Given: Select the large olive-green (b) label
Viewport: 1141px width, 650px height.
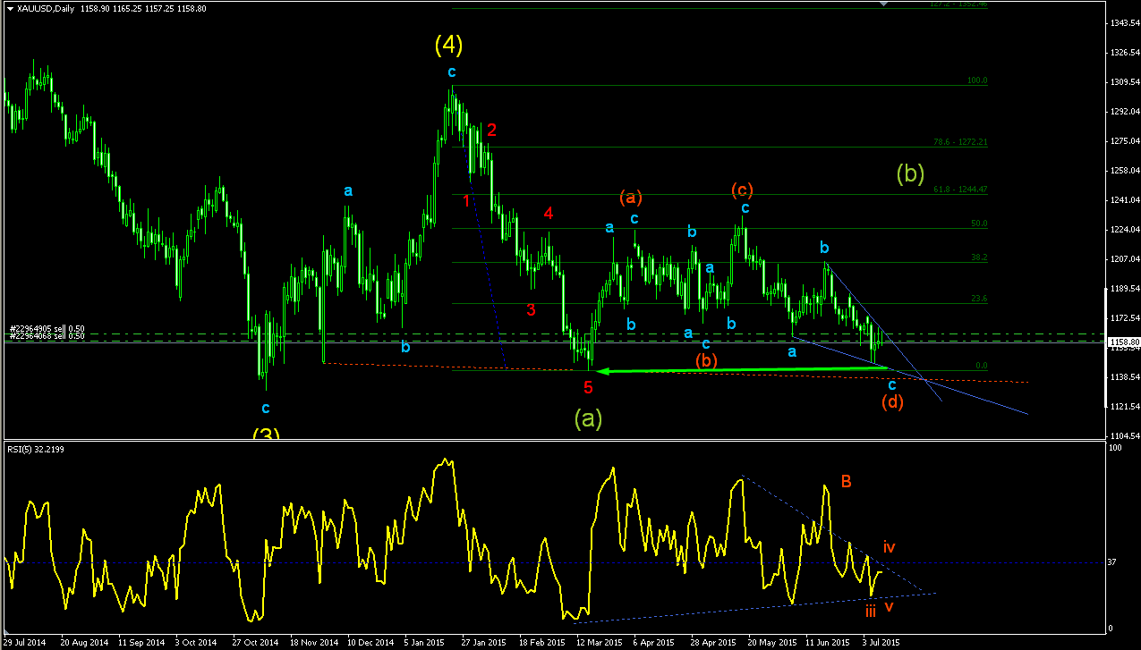Looking at the screenshot, I should point(910,173).
